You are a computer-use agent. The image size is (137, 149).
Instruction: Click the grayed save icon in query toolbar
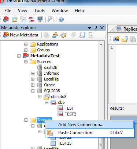click(133, 39)
